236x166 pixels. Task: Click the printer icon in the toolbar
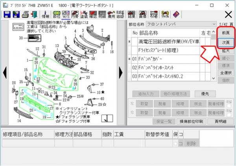[x=25, y=15]
